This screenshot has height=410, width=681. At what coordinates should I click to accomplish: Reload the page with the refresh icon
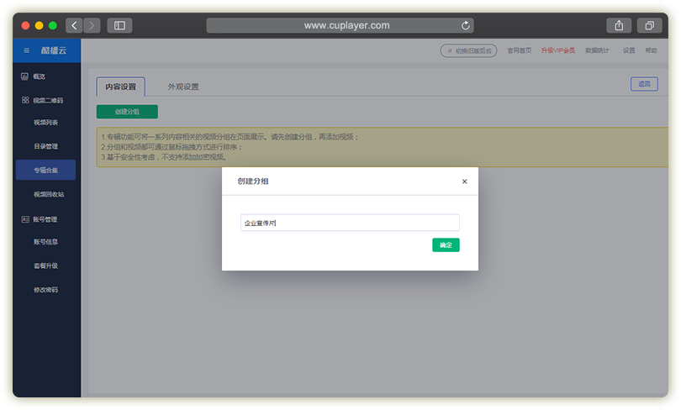465,25
